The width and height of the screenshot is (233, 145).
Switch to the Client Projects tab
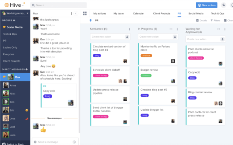point(162,13)
